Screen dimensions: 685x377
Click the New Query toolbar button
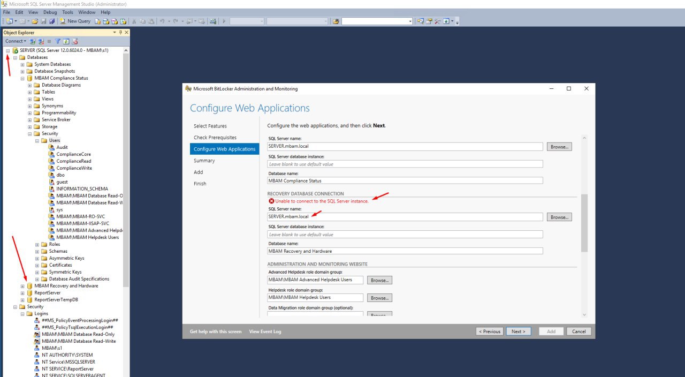click(x=75, y=21)
